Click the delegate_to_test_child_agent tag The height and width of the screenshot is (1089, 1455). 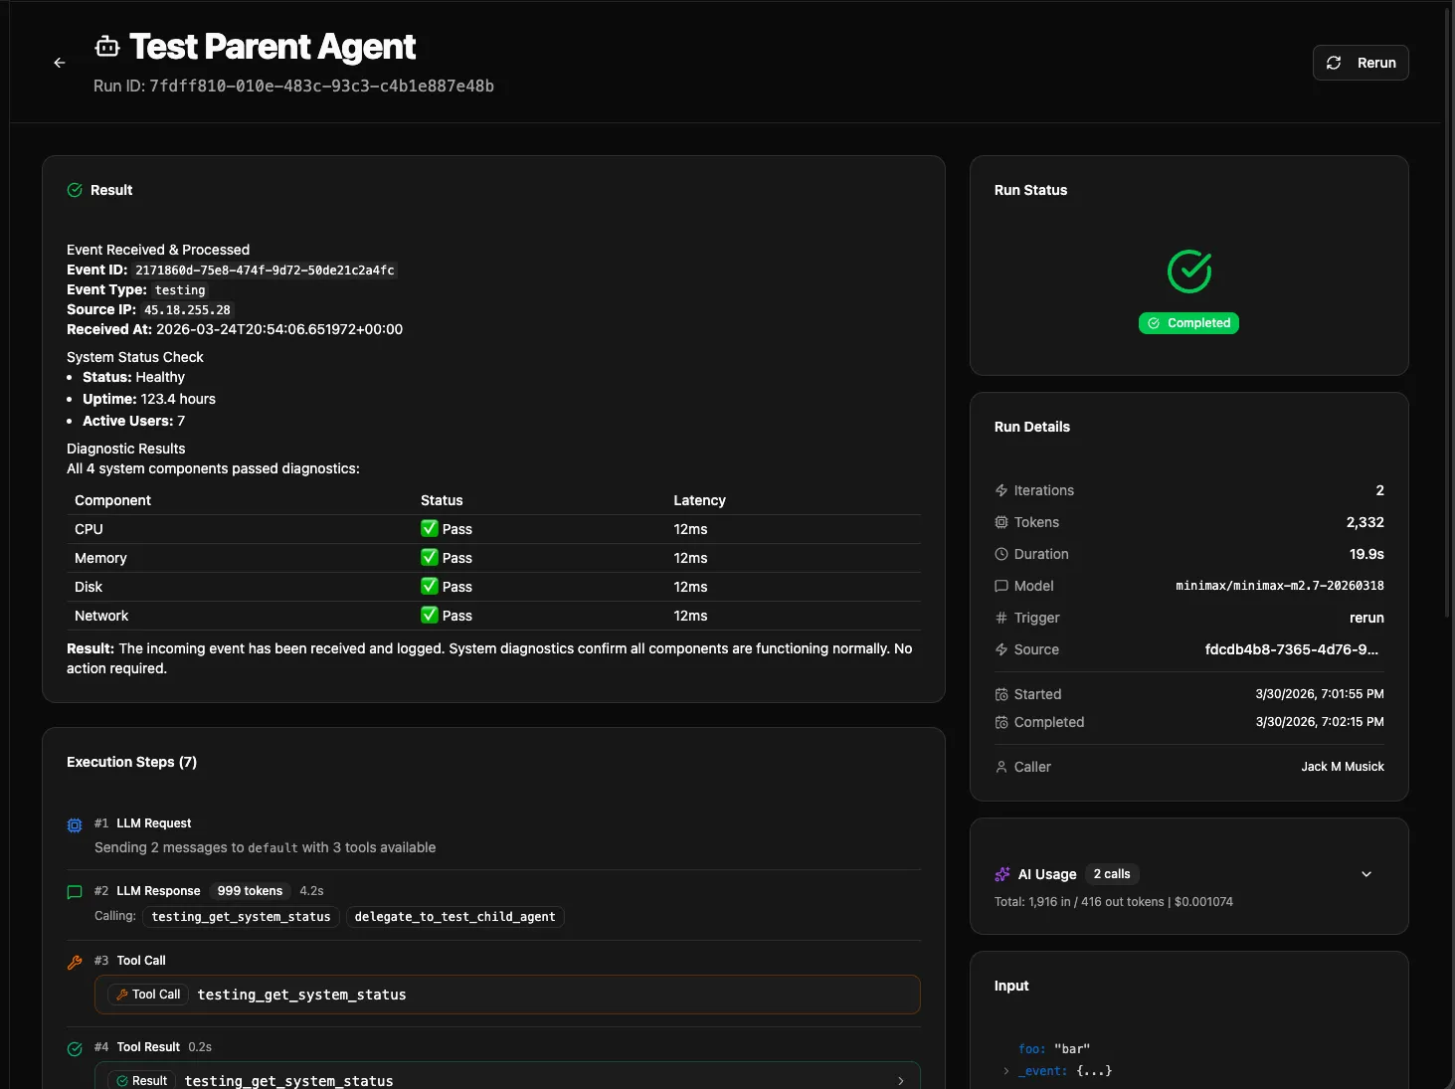point(455,917)
